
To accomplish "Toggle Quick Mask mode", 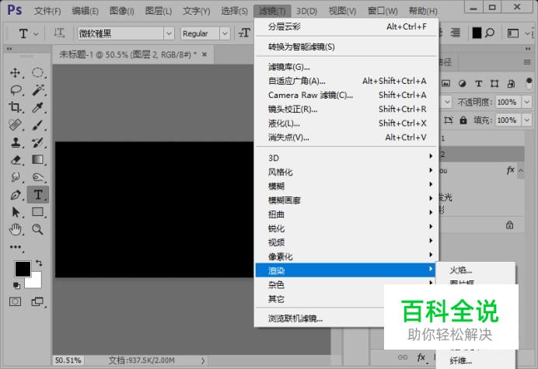I will coord(15,301).
